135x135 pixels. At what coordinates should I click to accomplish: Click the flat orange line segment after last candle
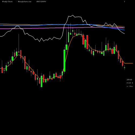point(129,63)
